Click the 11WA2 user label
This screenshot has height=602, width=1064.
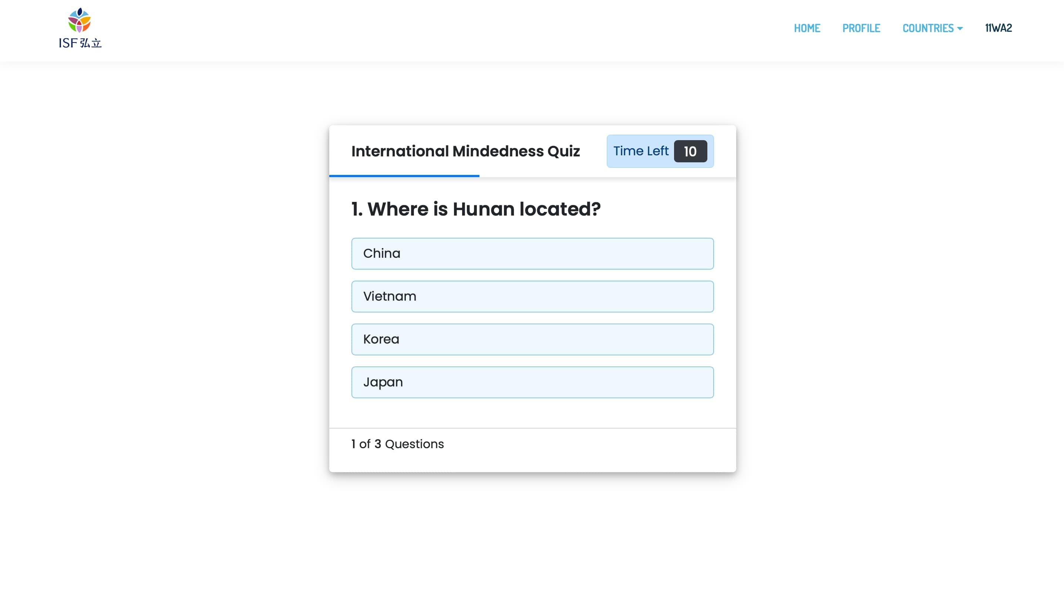[x=998, y=28]
